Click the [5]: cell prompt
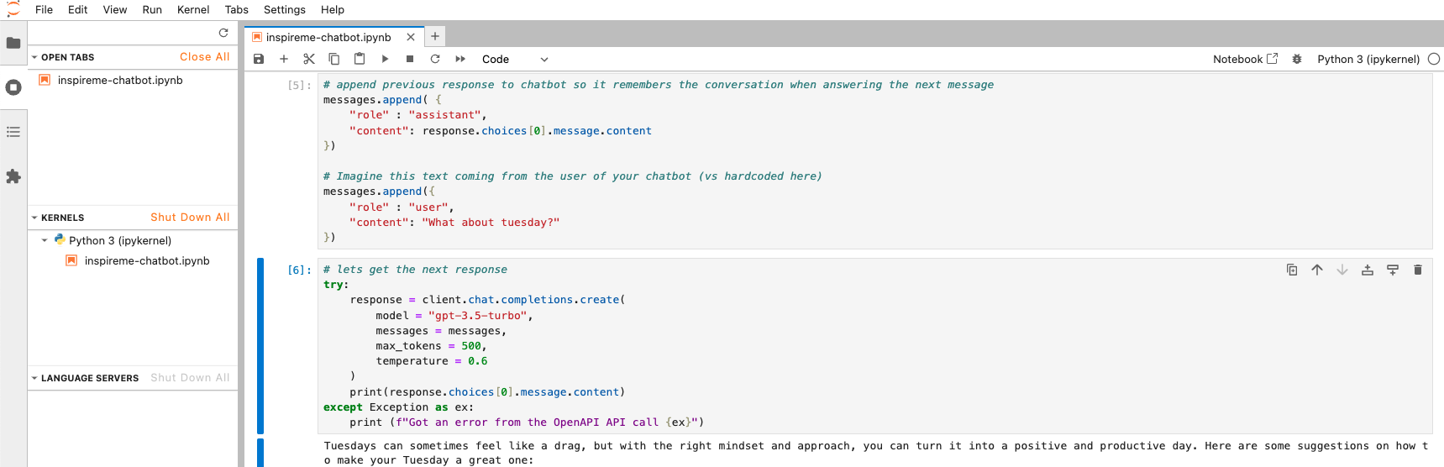The width and height of the screenshot is (1444, 467). [299, 85]
